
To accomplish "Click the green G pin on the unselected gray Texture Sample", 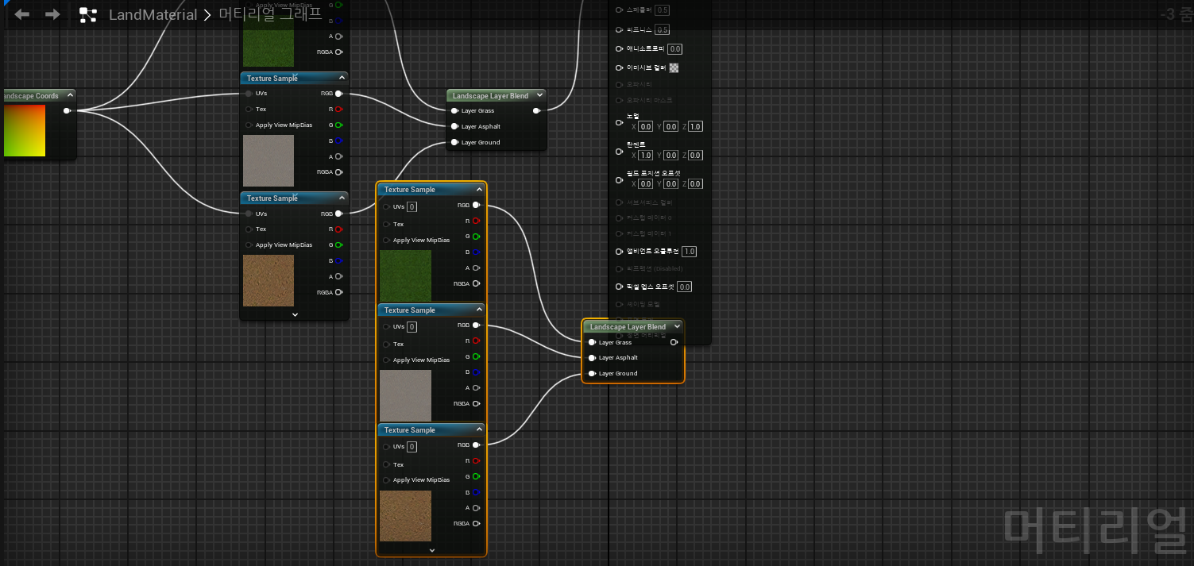I will tap(339, 125).
